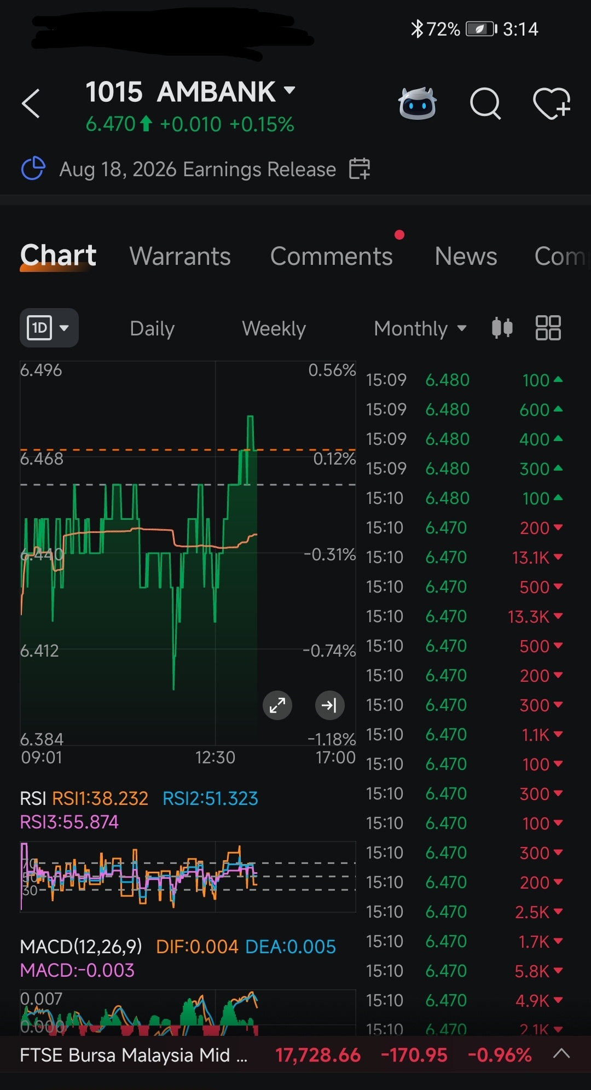Select the 15:10 trade of 13.3K
The width and height of the screenshot is (591, 1090).
464,616
